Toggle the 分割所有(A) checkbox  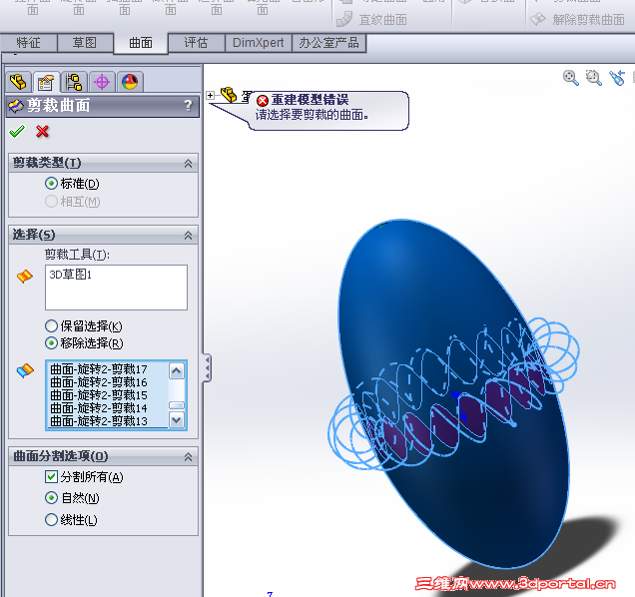coord(51,477)
